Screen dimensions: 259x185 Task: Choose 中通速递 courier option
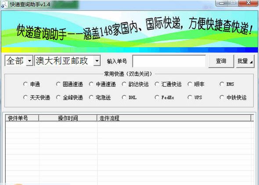91,84
